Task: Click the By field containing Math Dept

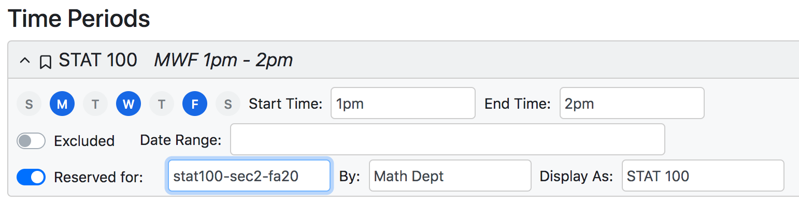Action: 450,176
